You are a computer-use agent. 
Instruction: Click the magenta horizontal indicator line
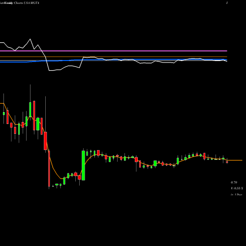click(114, 51)
